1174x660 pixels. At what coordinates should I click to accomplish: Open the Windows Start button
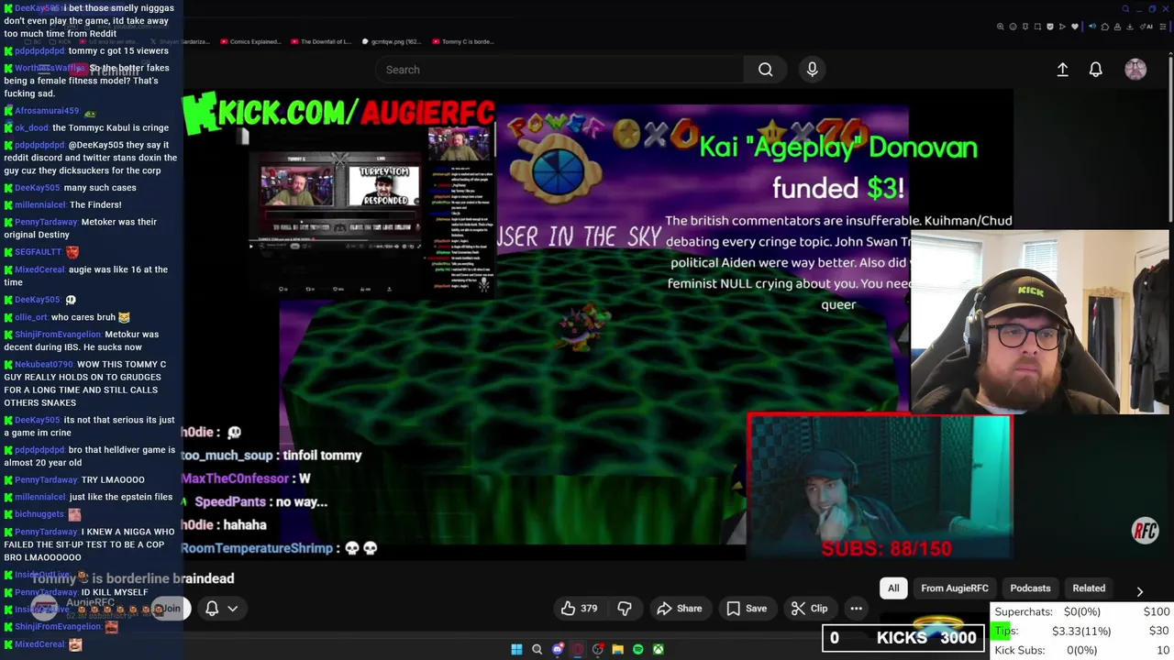[516, 649]
